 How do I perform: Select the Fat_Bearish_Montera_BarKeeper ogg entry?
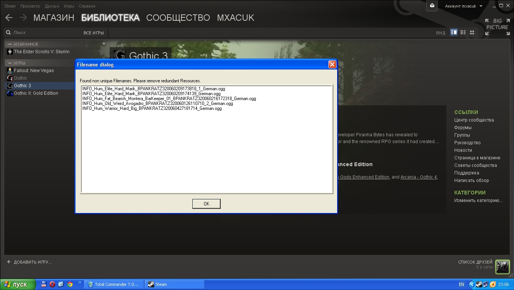[169, 99]
